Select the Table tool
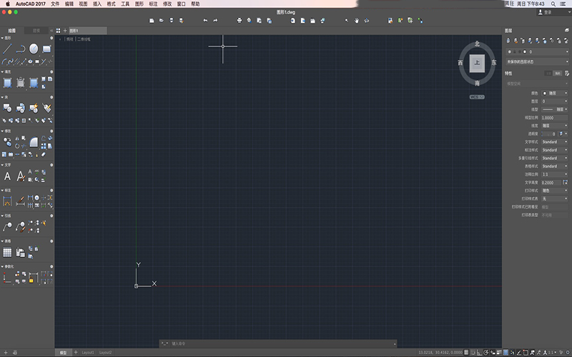The width and height of the screenshot is (572, 357). [x=7, y=252]
